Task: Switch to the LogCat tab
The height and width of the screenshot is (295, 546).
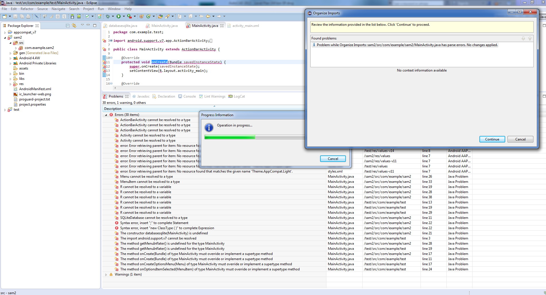Action: point(237,96)
